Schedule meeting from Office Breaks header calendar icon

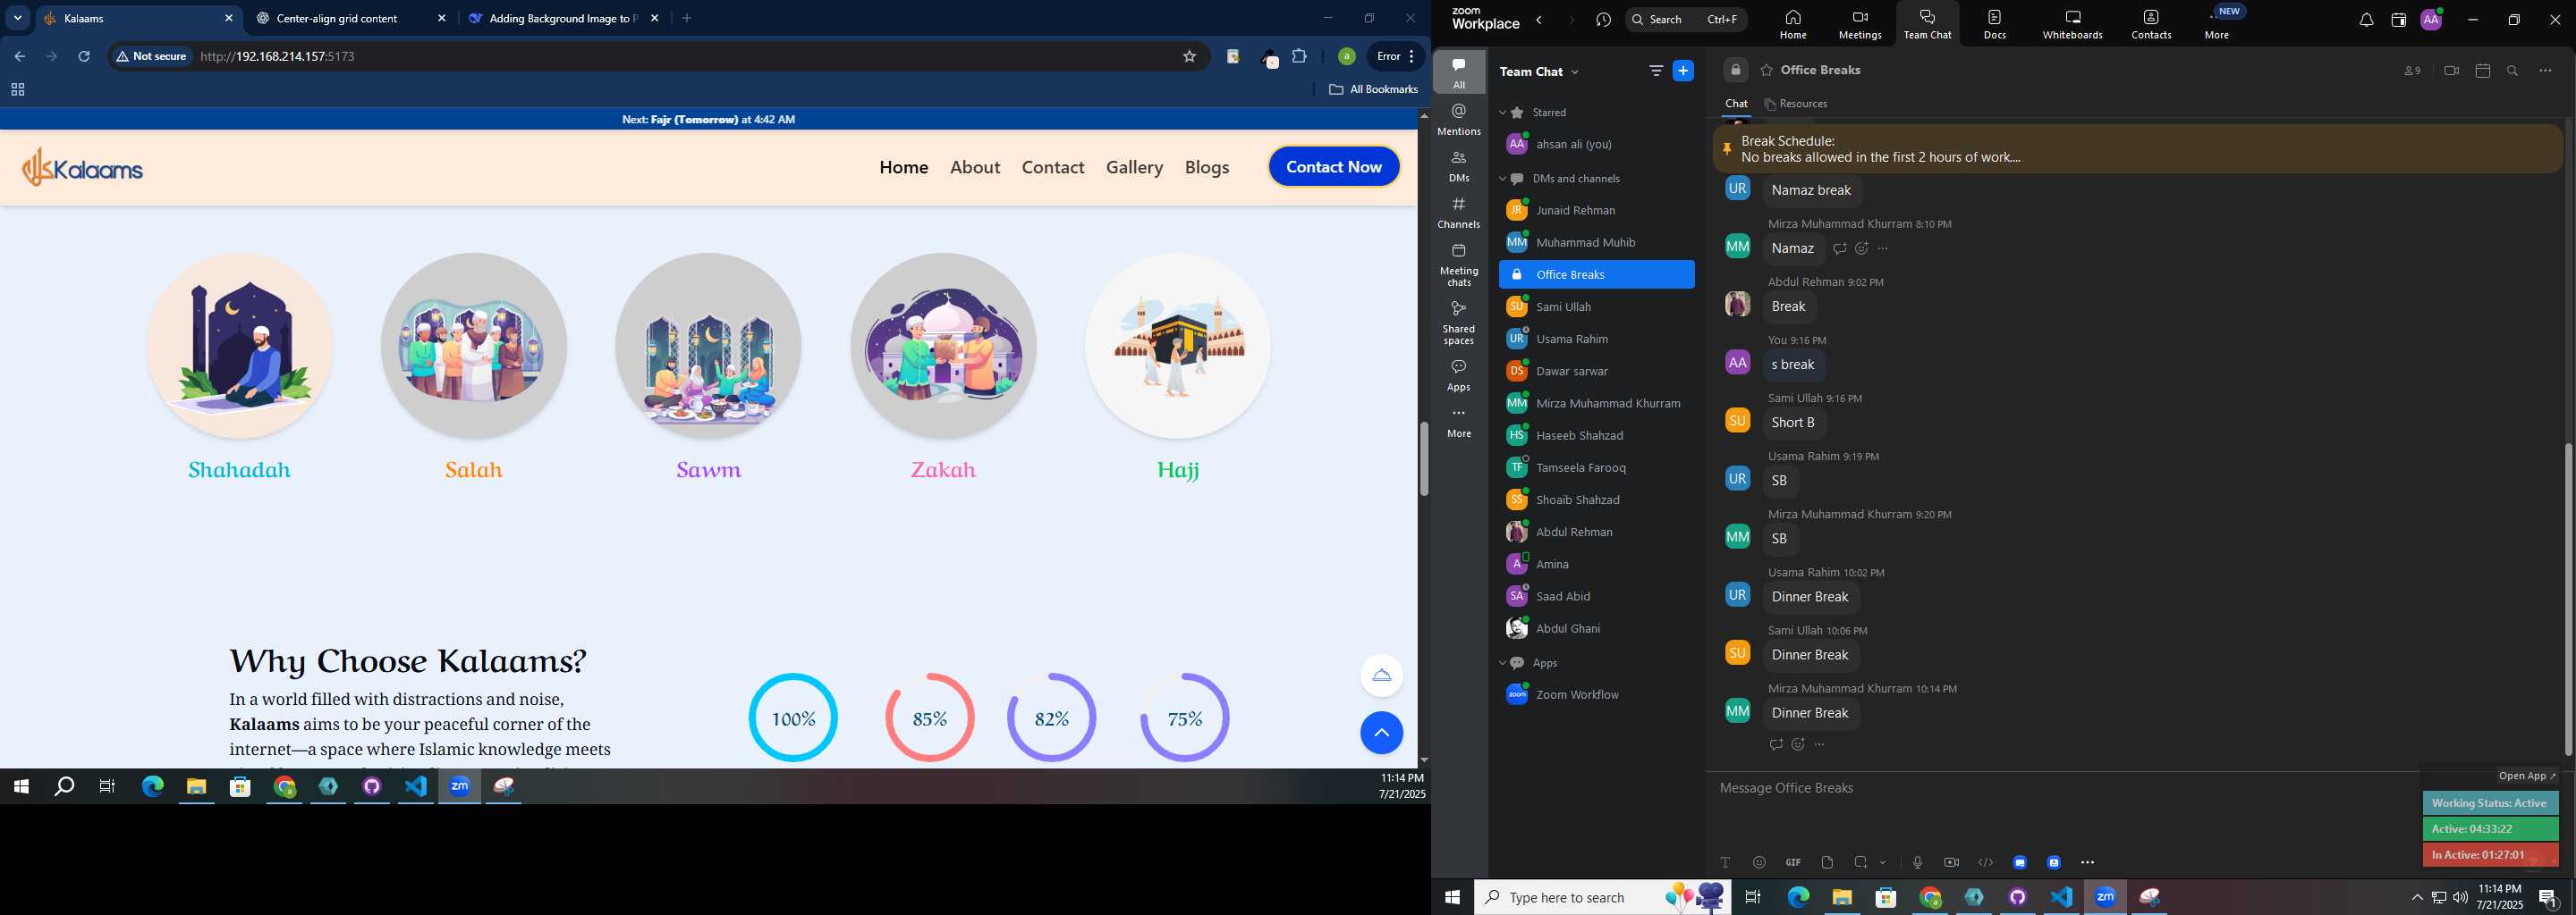[2482, 71]
